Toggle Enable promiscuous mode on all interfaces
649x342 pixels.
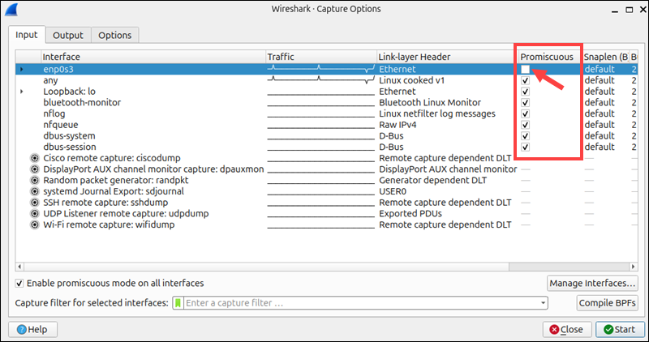click(x=19, y=284)
